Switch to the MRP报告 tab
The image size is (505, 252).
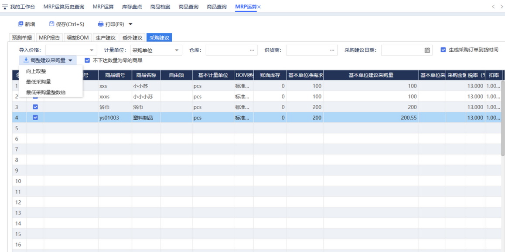tap(49, 38)
